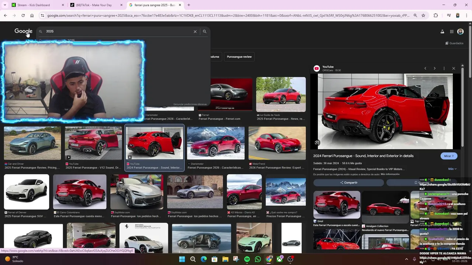Click the Compartir share button
Image resolution: width=472 pixels, height=265 pixels.
[x=348, y=183]
